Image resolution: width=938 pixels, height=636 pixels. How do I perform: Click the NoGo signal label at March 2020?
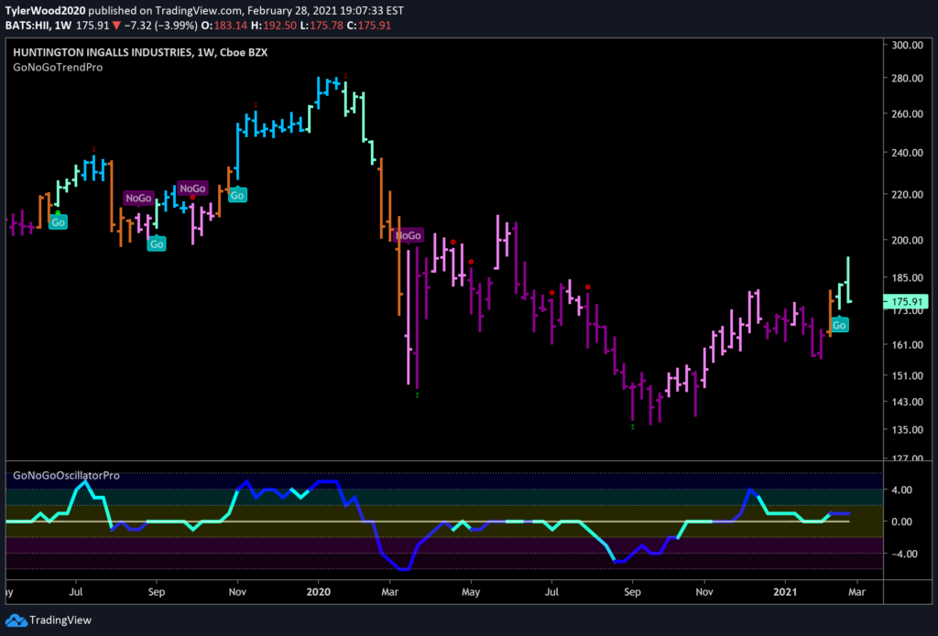click(x=409, y=235)
